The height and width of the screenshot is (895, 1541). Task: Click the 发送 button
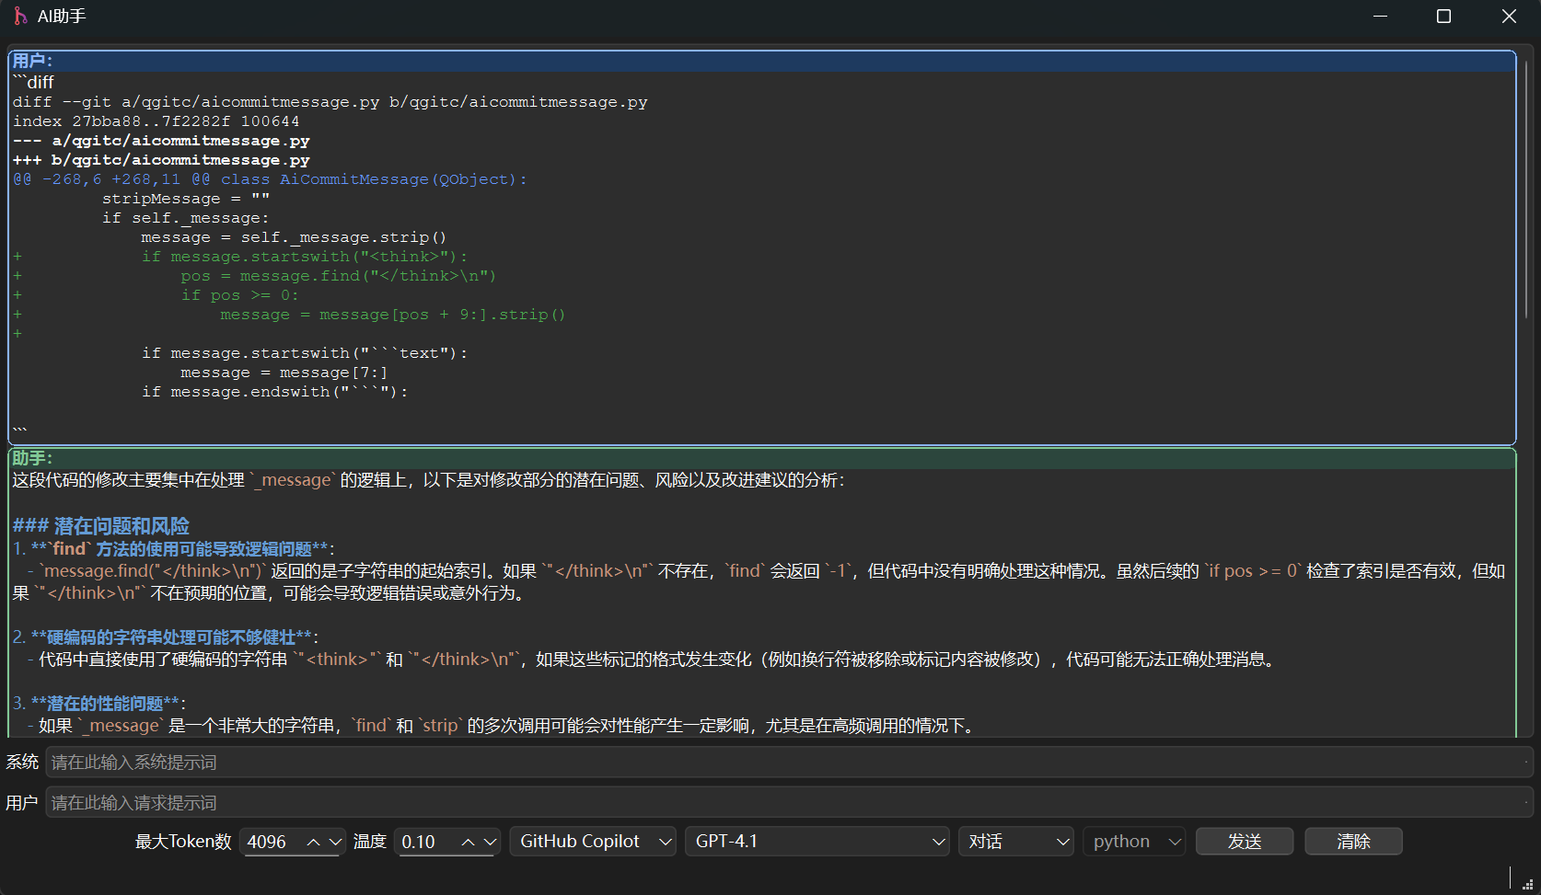point(1245,842)
